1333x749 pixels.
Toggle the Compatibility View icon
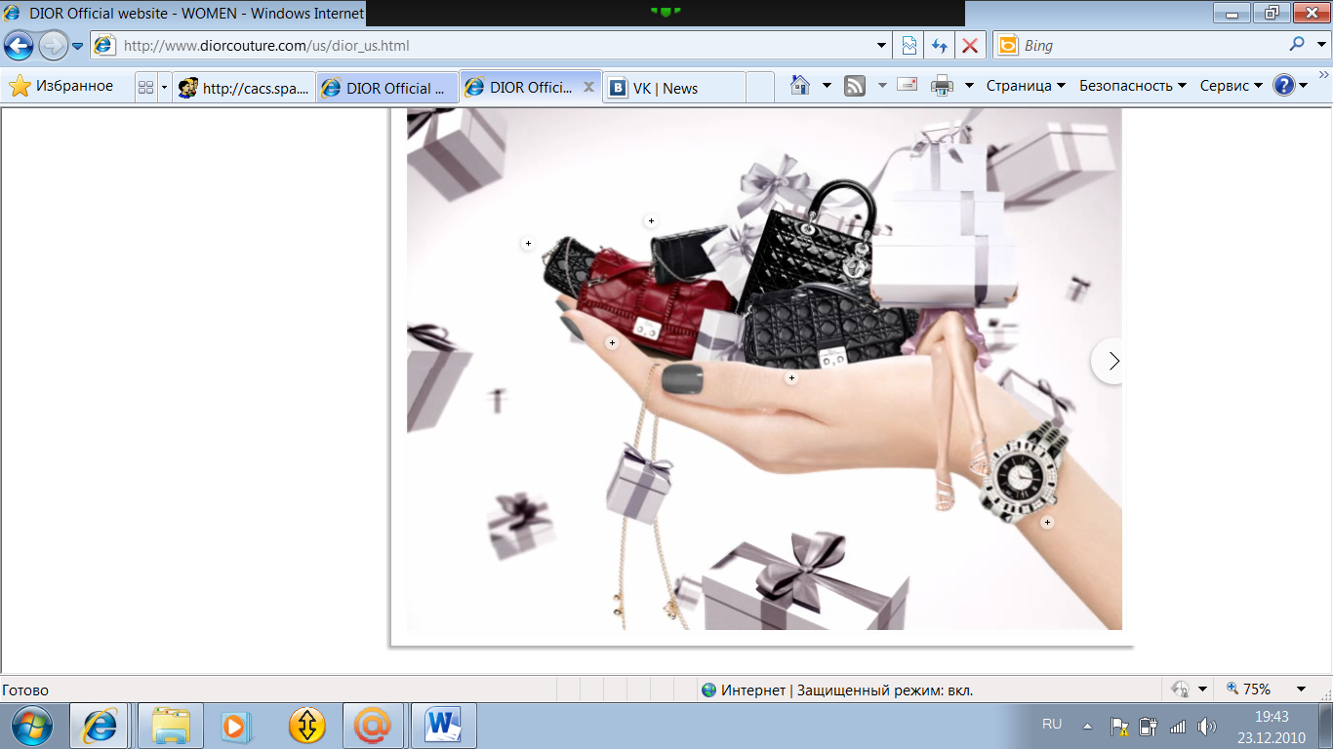pyautogui.click(x=909, y=45)
